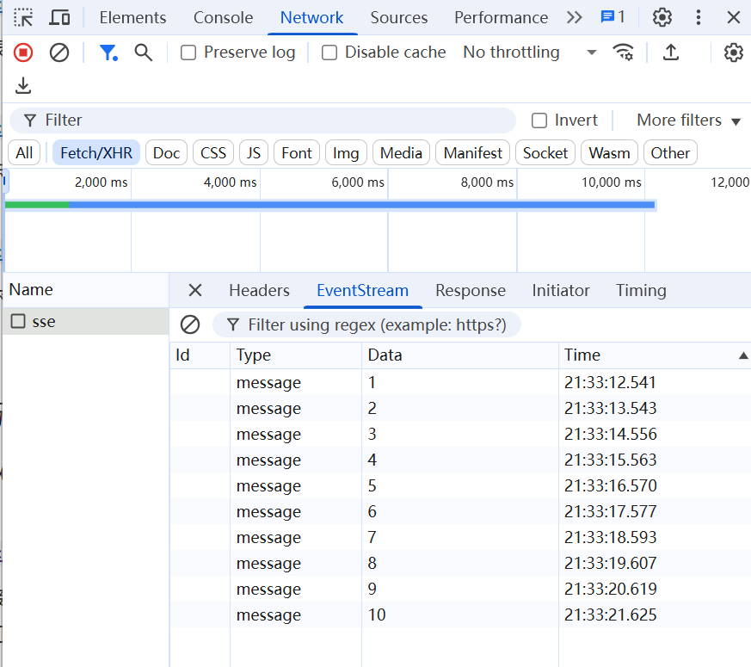Import HAR file with upload arrow
Image resolution: width=751 pixels, height=667 pixels.
click(x=671, y=52)
